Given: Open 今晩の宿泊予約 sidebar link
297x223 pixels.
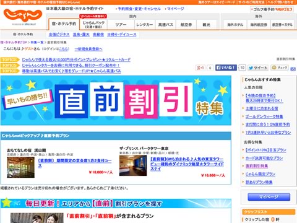Looking at the screenshot, I should [x=264, y=98].
